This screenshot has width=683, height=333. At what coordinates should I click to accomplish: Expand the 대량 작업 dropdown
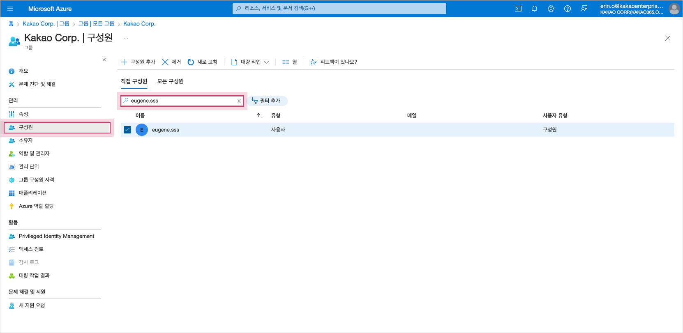tap(250, 62)
